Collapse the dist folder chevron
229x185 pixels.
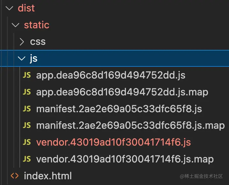9,8
